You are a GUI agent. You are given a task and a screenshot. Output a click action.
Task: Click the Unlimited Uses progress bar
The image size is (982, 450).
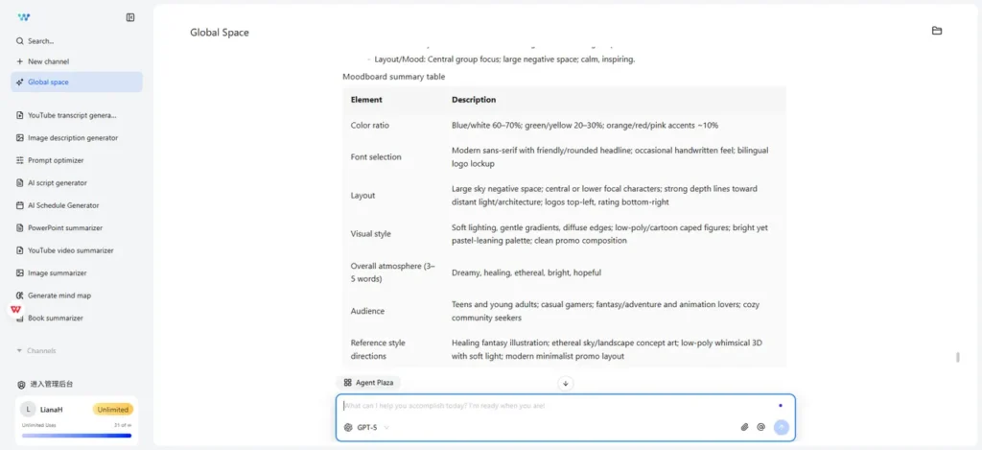click(77, 435)
